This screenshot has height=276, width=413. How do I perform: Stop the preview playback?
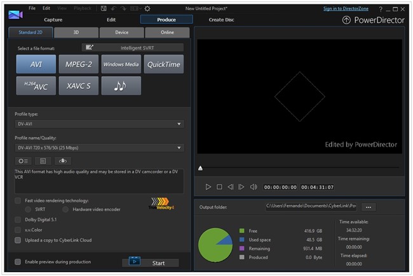point(219,187)
